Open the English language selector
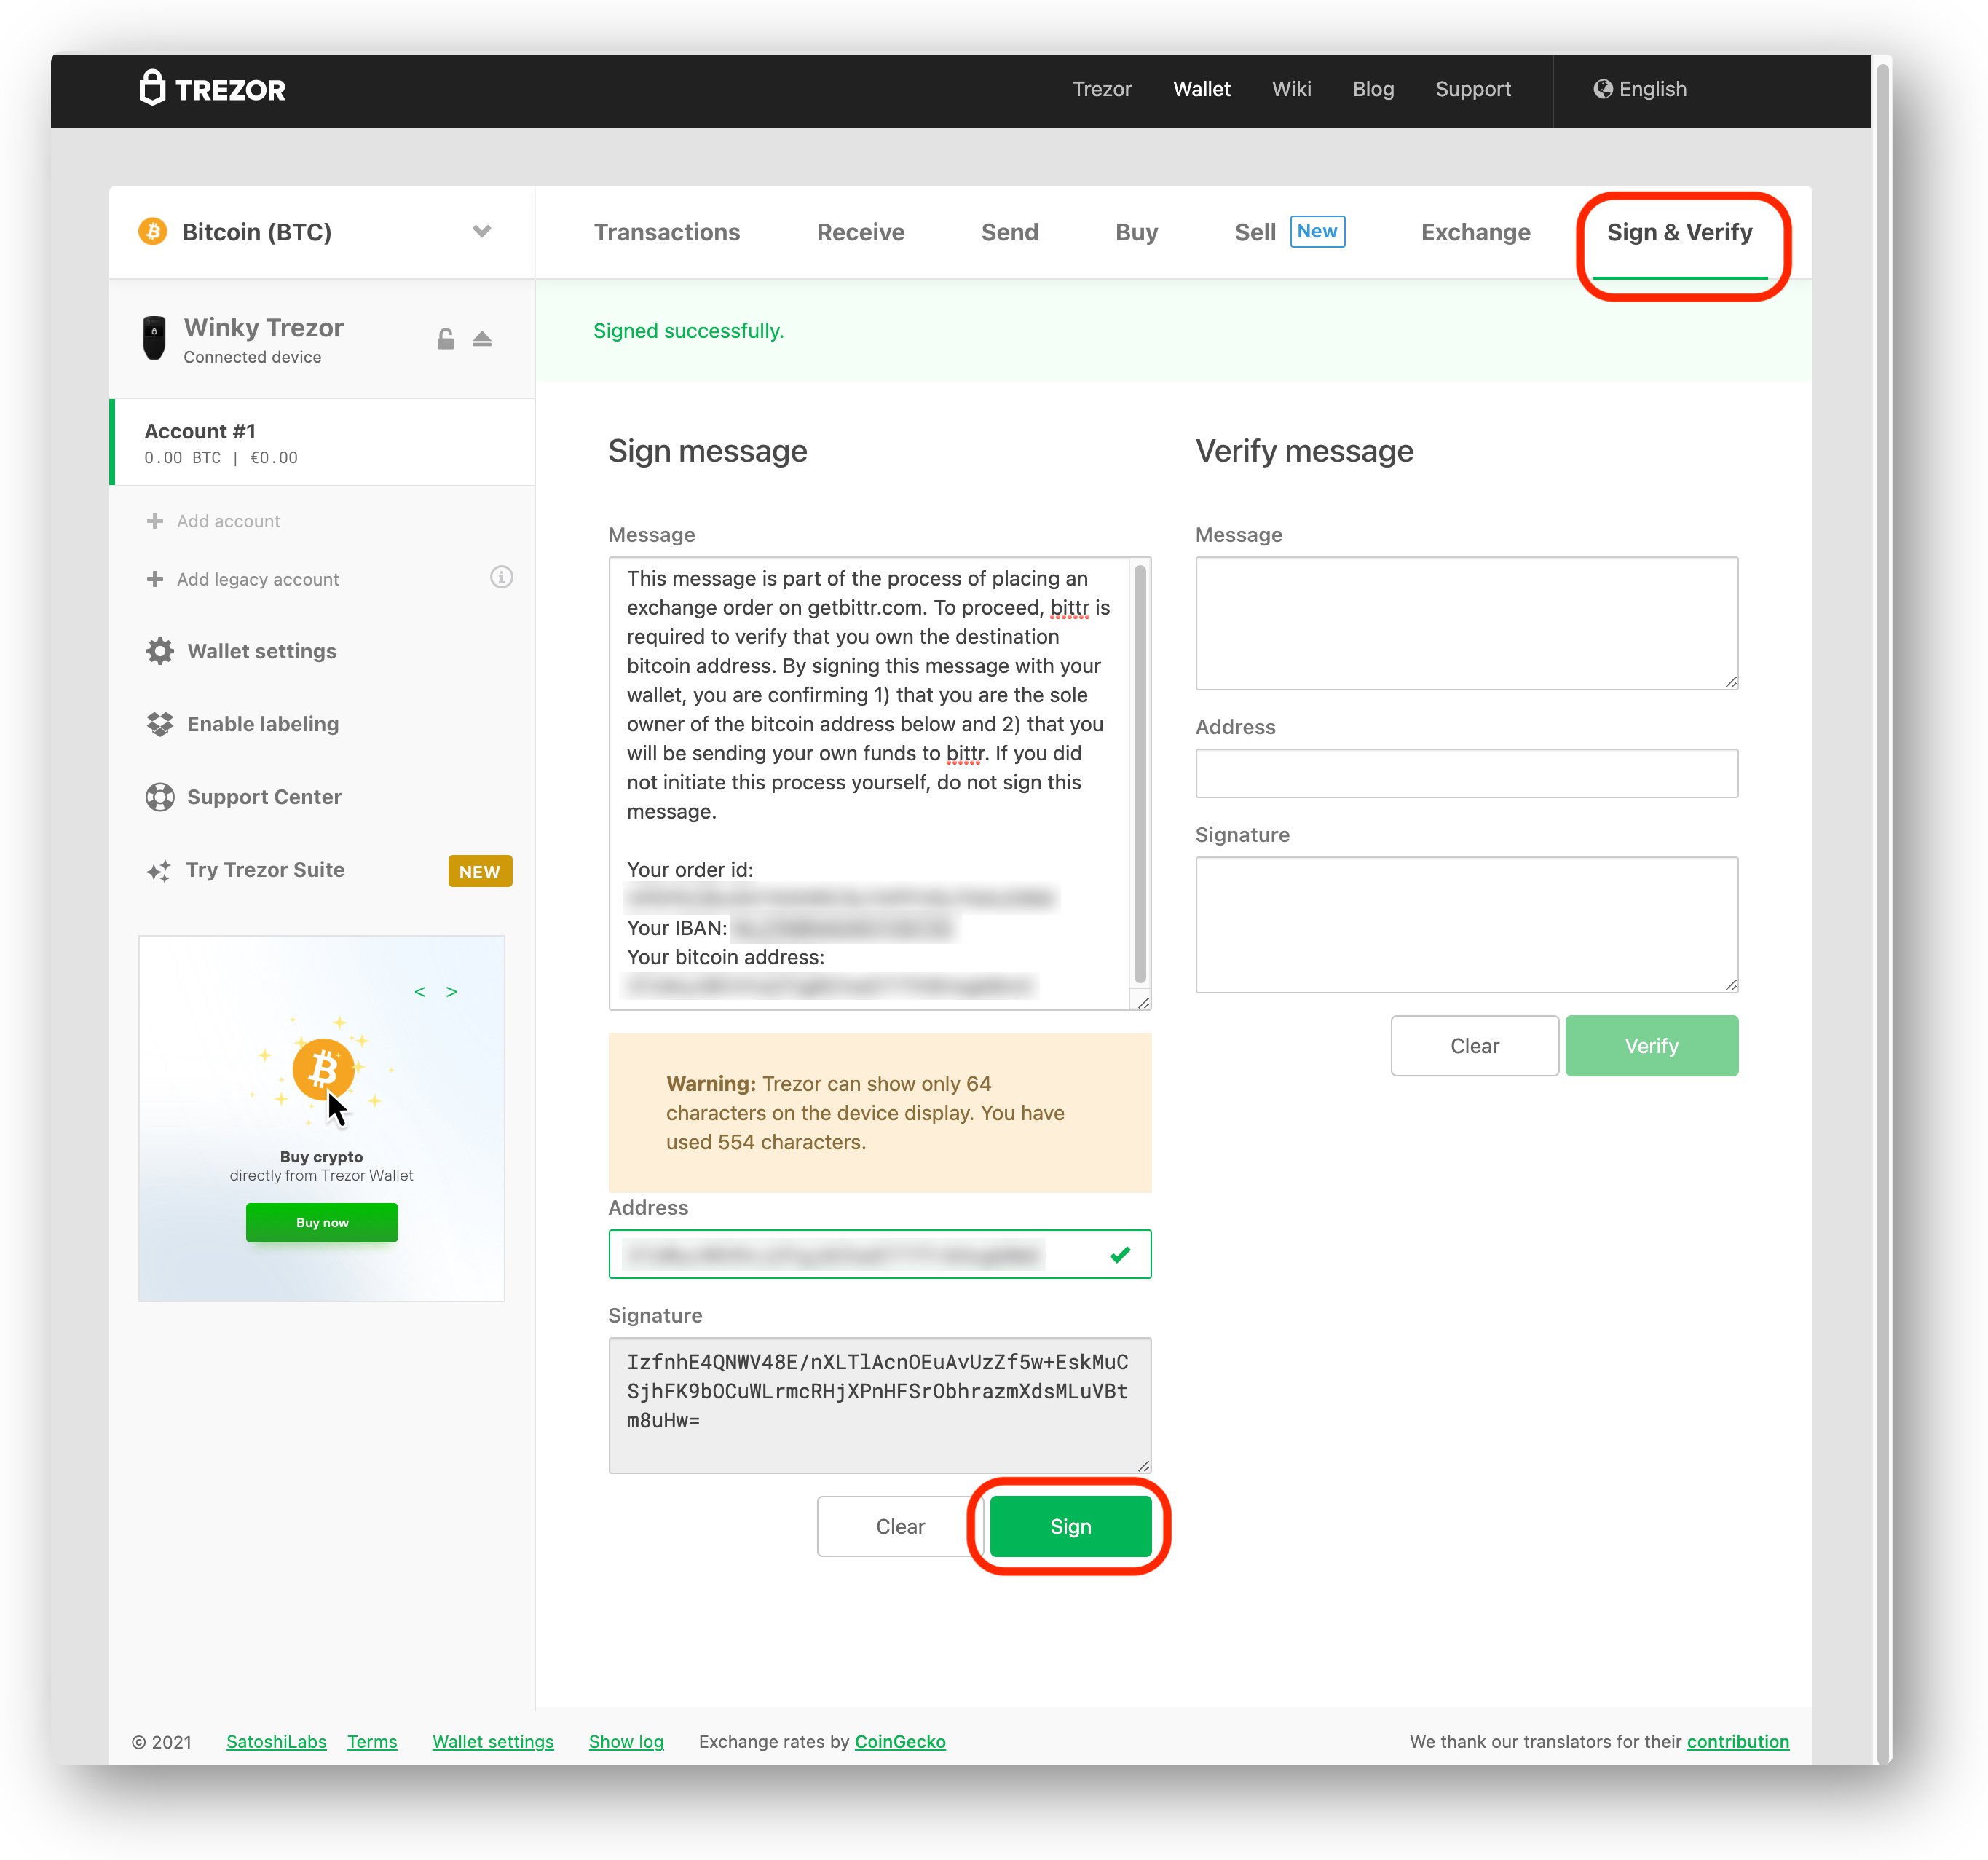Screen dimensions: 1988x1860 1640,89
